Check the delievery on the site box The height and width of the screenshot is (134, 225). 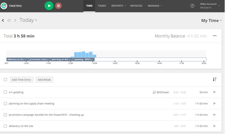[x=5, y=126]
